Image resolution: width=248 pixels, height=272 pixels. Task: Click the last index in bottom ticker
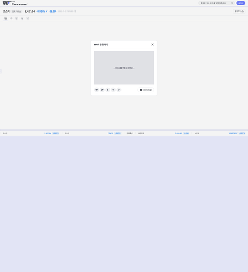[220, 133]
